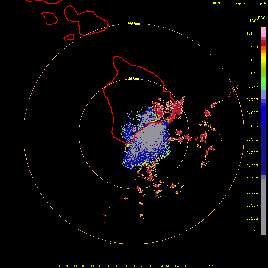Click the NEXLAB-College of DuPage label
The width and height of the screenshot is (268, 268).
[239, 3]
